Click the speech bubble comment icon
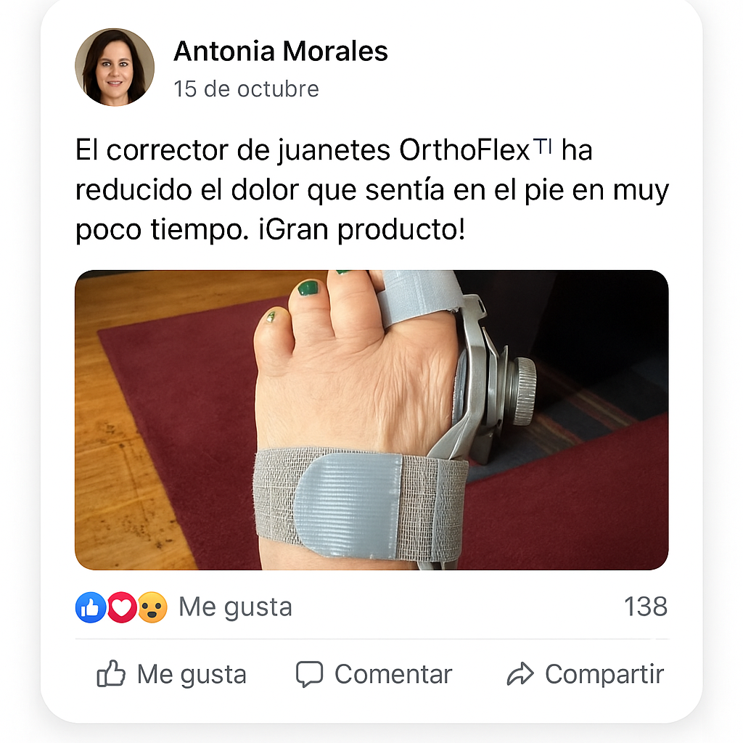This screenshot has height=743, width=743. click(309, 674)
